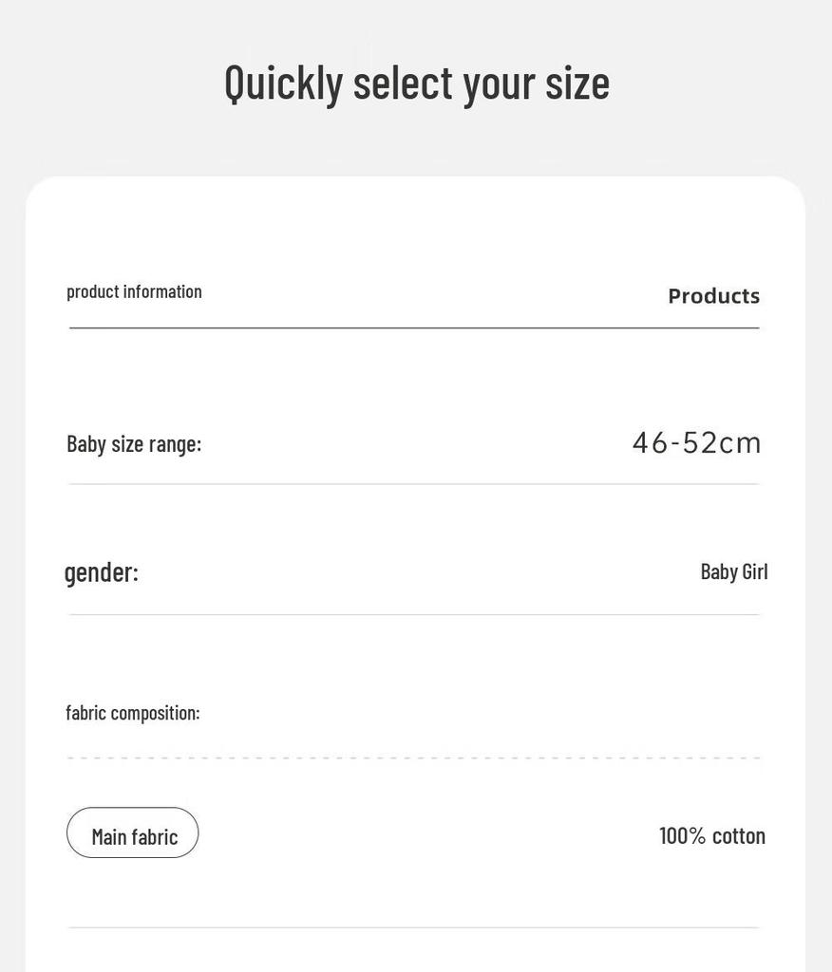Click the word "select" in the heading

403,82
